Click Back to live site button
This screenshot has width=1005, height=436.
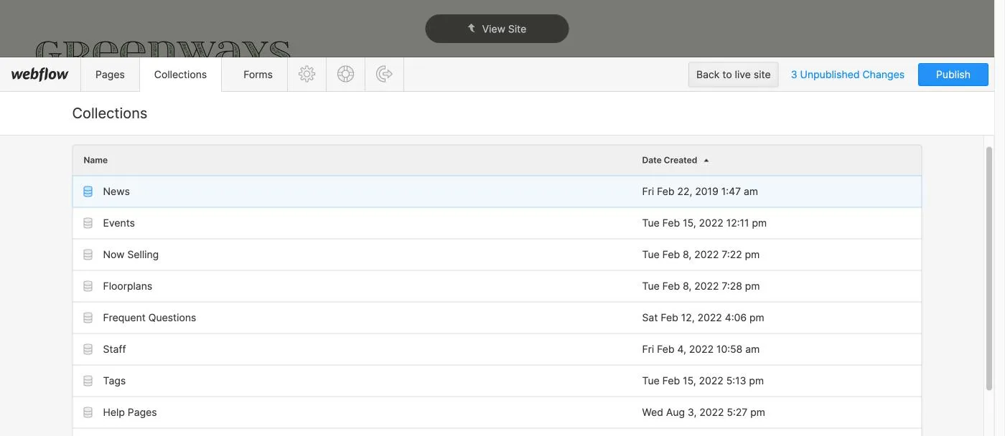[733, 74]
